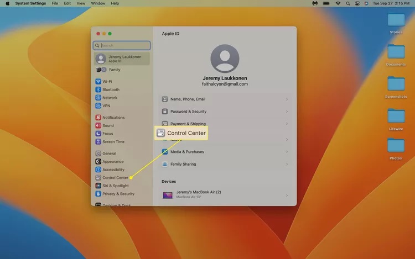The image size is (415, 259).
Task: Click the Wi-Fi icon in sidebar
Action: tap(98, 82)
